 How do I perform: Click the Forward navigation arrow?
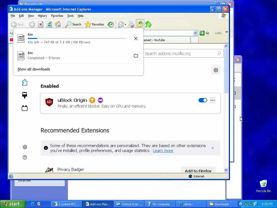click(32, 24)
